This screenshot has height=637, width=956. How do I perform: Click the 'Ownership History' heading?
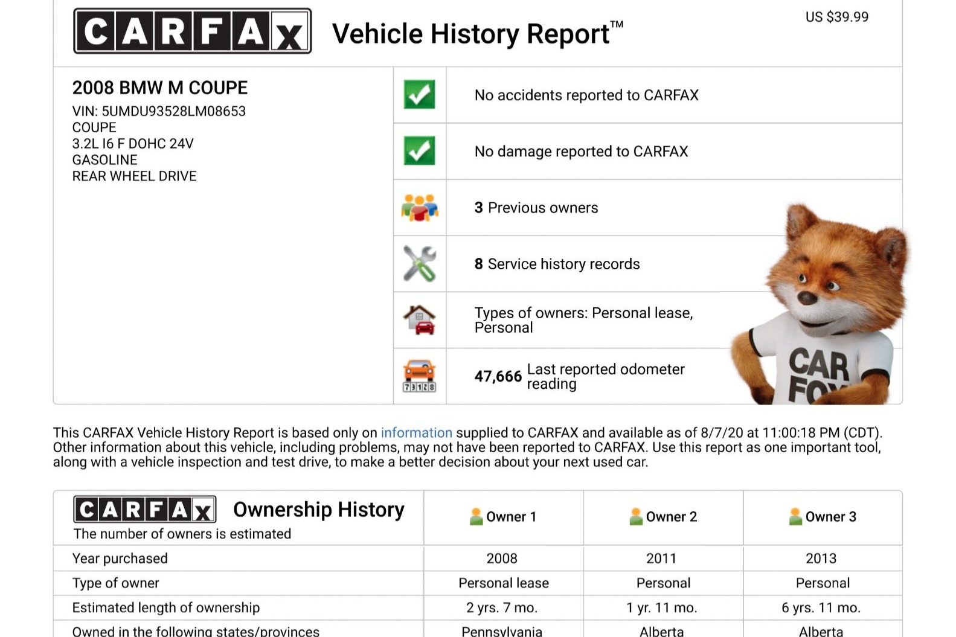[x=319, y=510]
